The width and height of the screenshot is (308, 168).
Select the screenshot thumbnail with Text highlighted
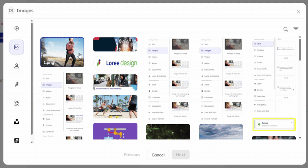pyautogui.click(x=274, y=76)
